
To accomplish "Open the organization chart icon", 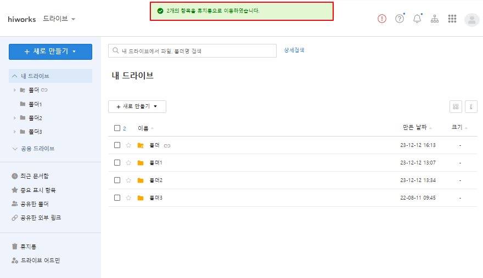I will point(435,19).
